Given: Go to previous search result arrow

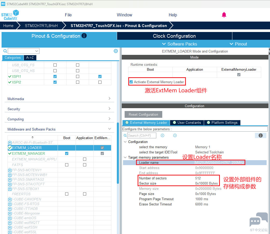Looking at the screenshot, I should [x=162, y=135].
